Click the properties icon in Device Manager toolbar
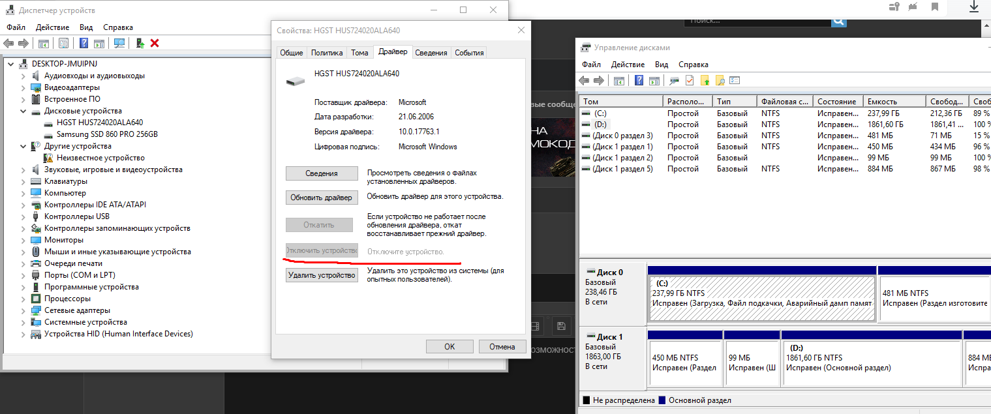Screen dimensions: 991x414 [63, 43]
